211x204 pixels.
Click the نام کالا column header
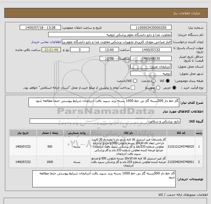pos(129,133)
